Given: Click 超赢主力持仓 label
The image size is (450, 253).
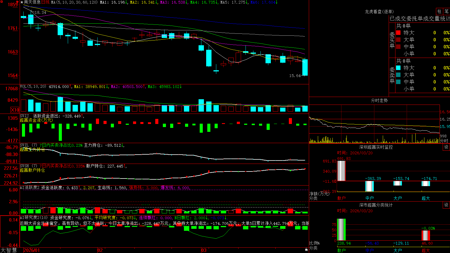Looking at the screenshot, I should click(x=32, y=149).
